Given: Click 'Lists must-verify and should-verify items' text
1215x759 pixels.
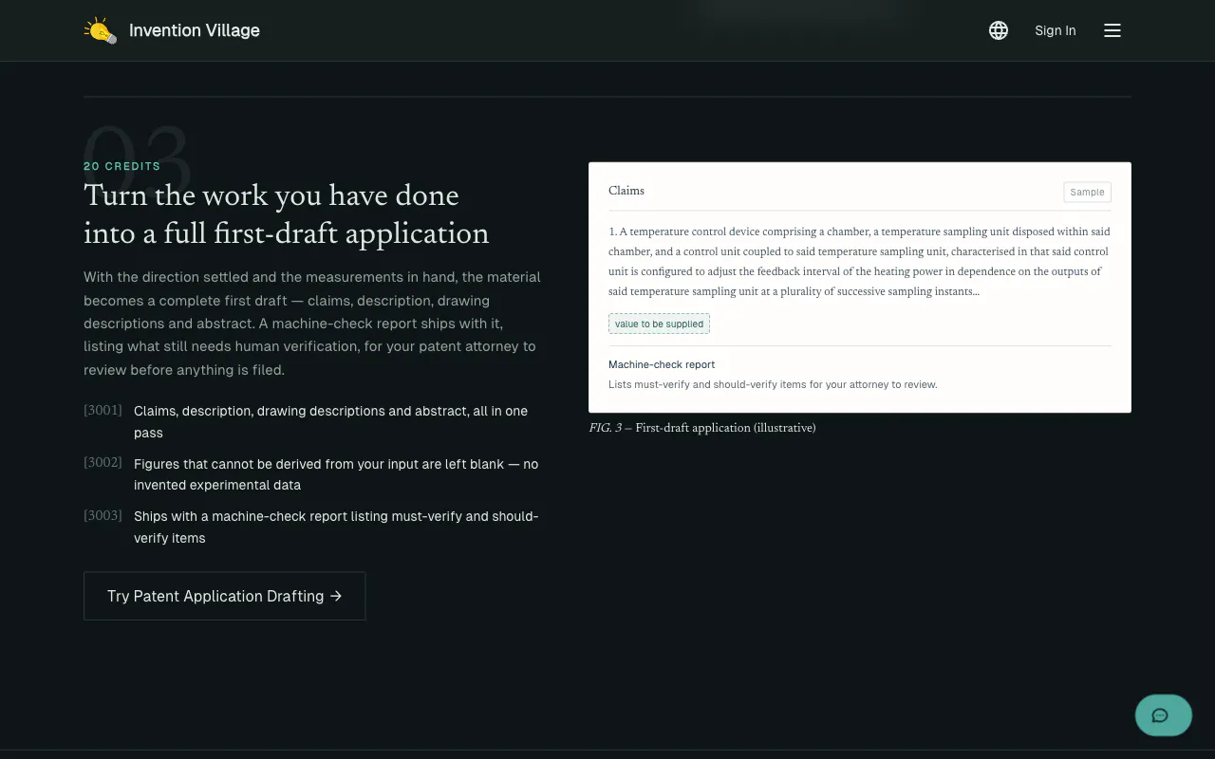Looking at the screenshot, I should tap(773, 384).
